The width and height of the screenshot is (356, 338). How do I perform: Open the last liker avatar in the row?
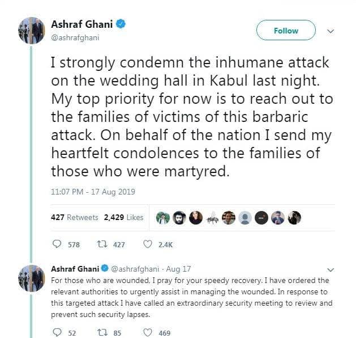[294, 218]
